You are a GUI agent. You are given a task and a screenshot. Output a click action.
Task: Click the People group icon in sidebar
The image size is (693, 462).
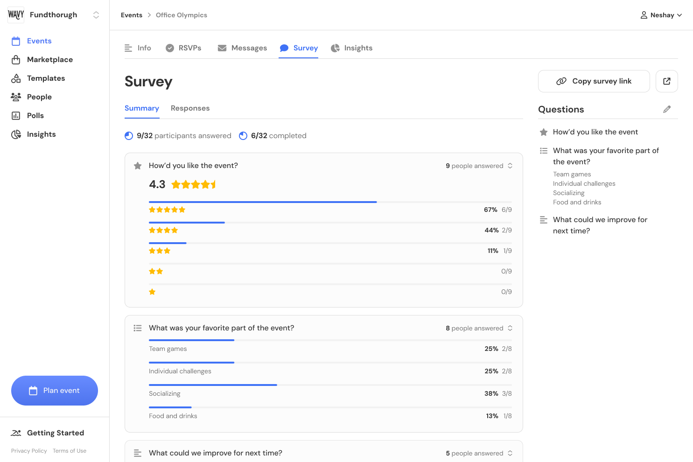16,97
